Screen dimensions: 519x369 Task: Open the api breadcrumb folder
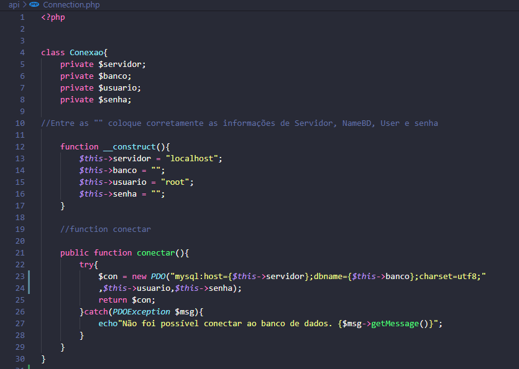pyautogui.click(x=14, y=5)
